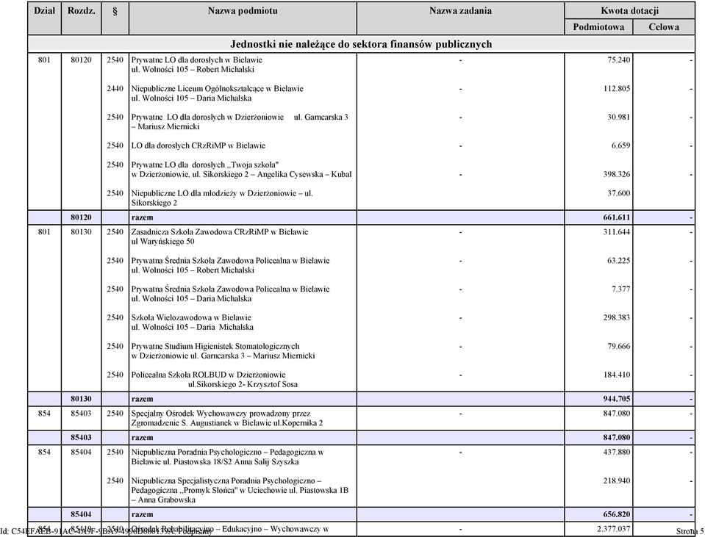
Task: Click the bold 80130 in the razem row
Action: pos(82,399)
